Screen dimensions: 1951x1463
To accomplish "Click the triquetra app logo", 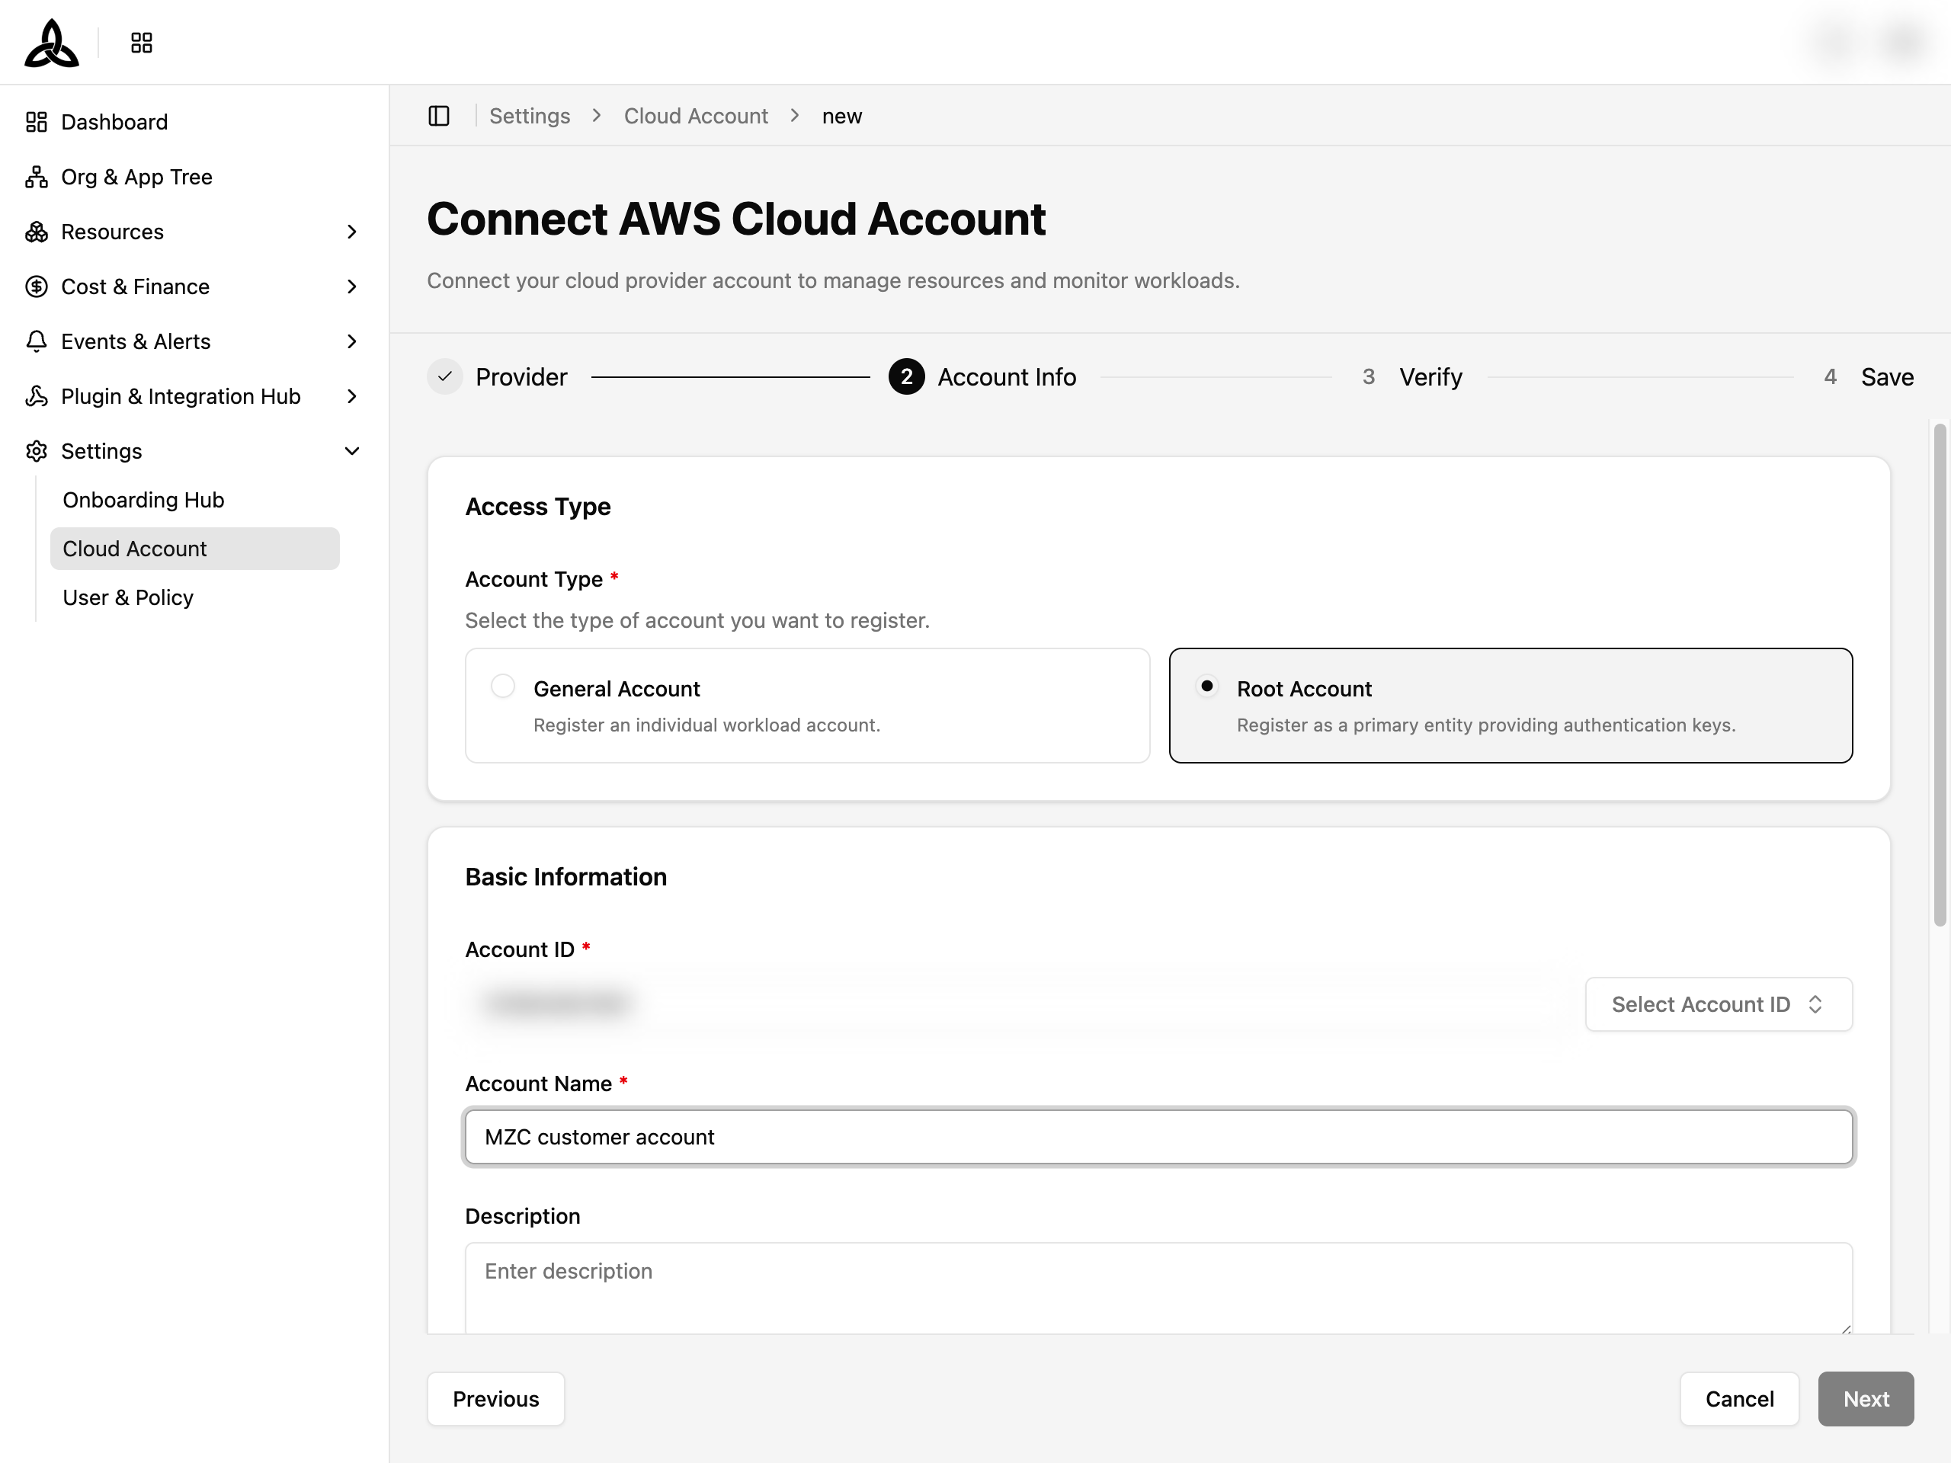I will pyautogui.click(x=52, y=43).
